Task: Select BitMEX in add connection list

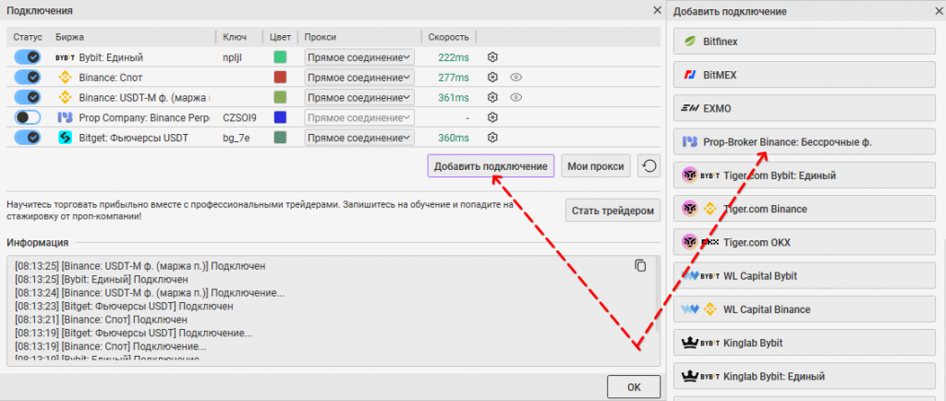Action: [803, 76]
